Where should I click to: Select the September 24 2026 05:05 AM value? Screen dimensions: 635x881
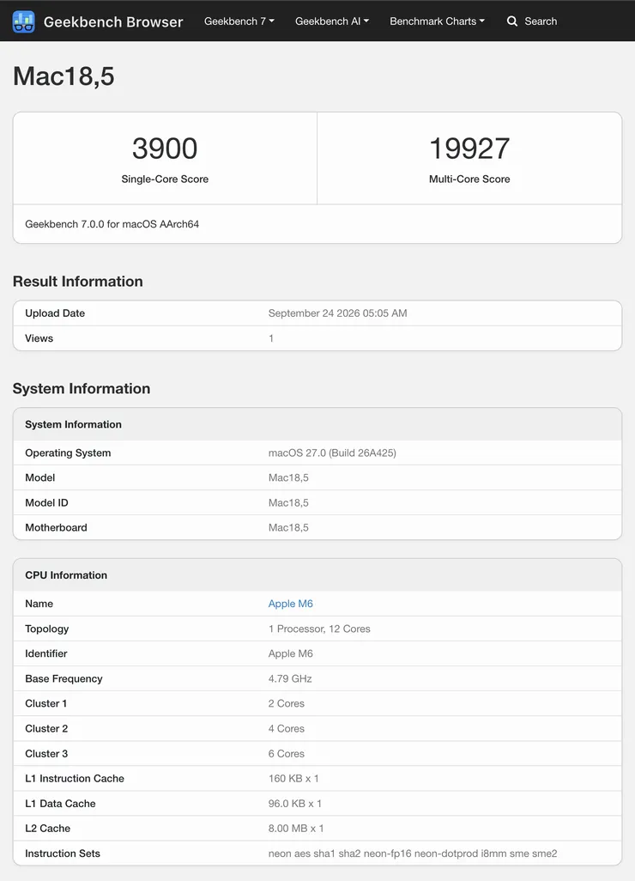coord(337,313)
